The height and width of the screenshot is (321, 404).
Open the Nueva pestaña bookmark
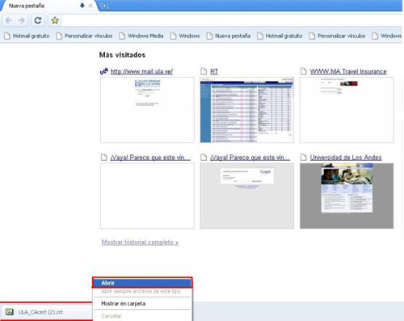pos(229,36)
